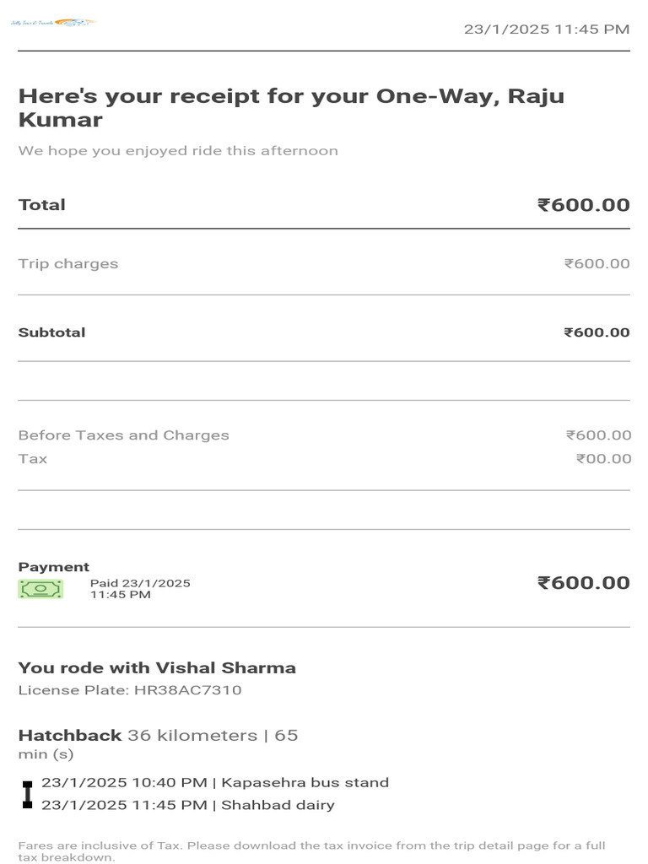Screen dimensions: 648x864
Task: Click the Before Taxes and Charges label
Action: 123,435
